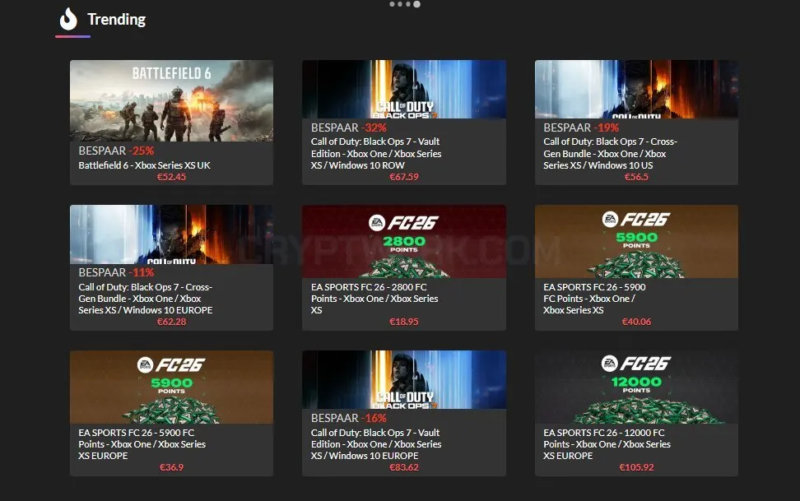The image size is (800, 501).
Task: Click the €56.5 price
Action: (636, 177)
